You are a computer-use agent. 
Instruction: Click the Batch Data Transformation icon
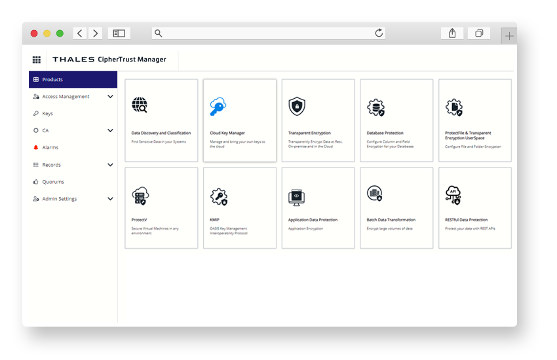coord(374,193)
